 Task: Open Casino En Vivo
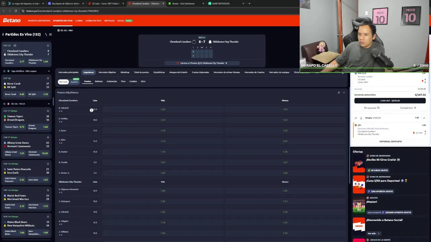pos(93,21)
